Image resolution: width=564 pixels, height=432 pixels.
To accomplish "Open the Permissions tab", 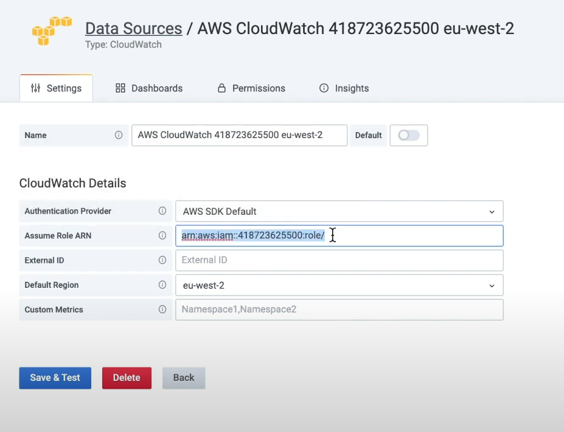I will tap(251, 88).
